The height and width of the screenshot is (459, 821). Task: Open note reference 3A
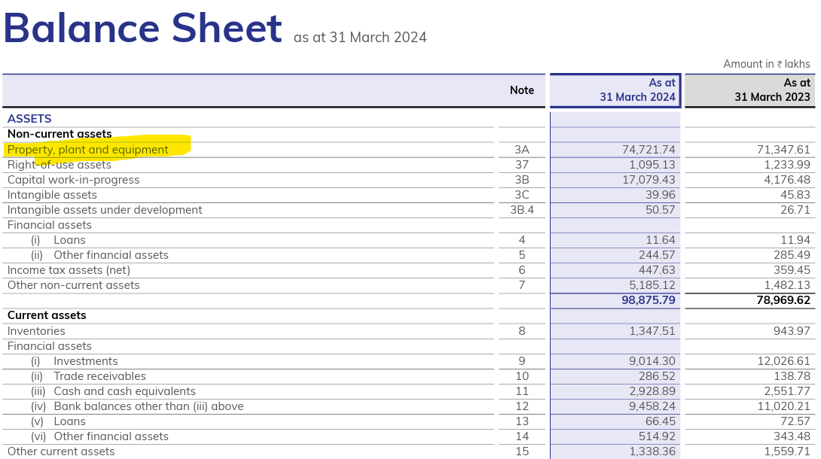pos(521,150)
